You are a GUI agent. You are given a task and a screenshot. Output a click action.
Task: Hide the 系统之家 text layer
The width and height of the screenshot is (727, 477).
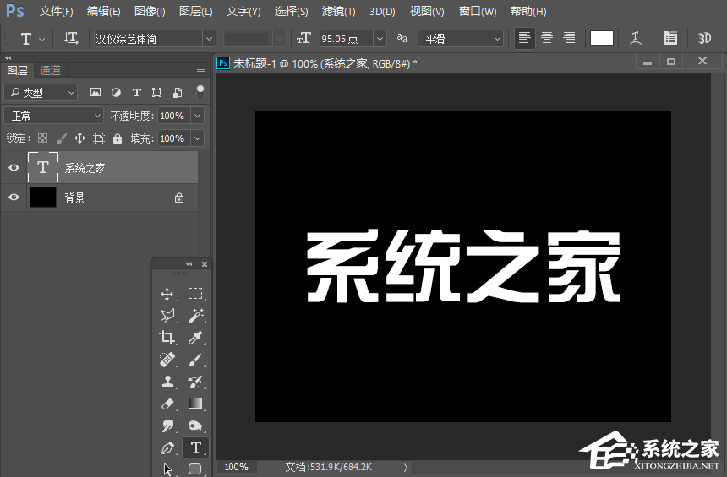(14, 167)
